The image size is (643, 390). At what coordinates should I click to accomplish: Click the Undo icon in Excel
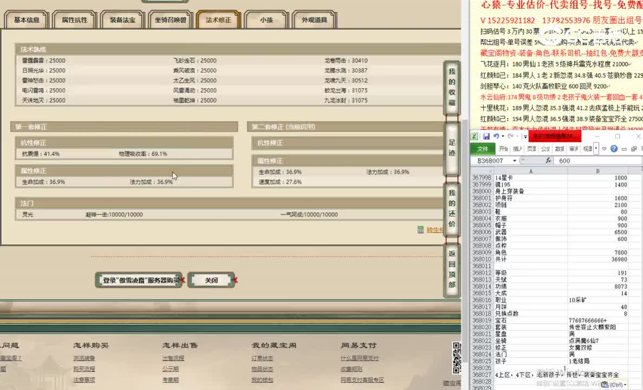[x=497, y=136]
